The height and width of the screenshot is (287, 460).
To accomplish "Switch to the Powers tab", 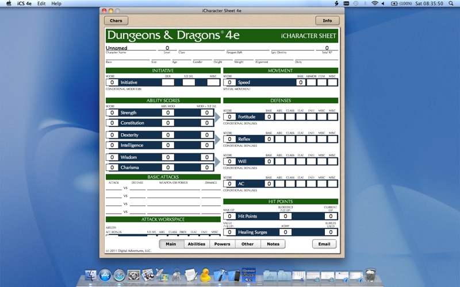I will pos(222,244).
